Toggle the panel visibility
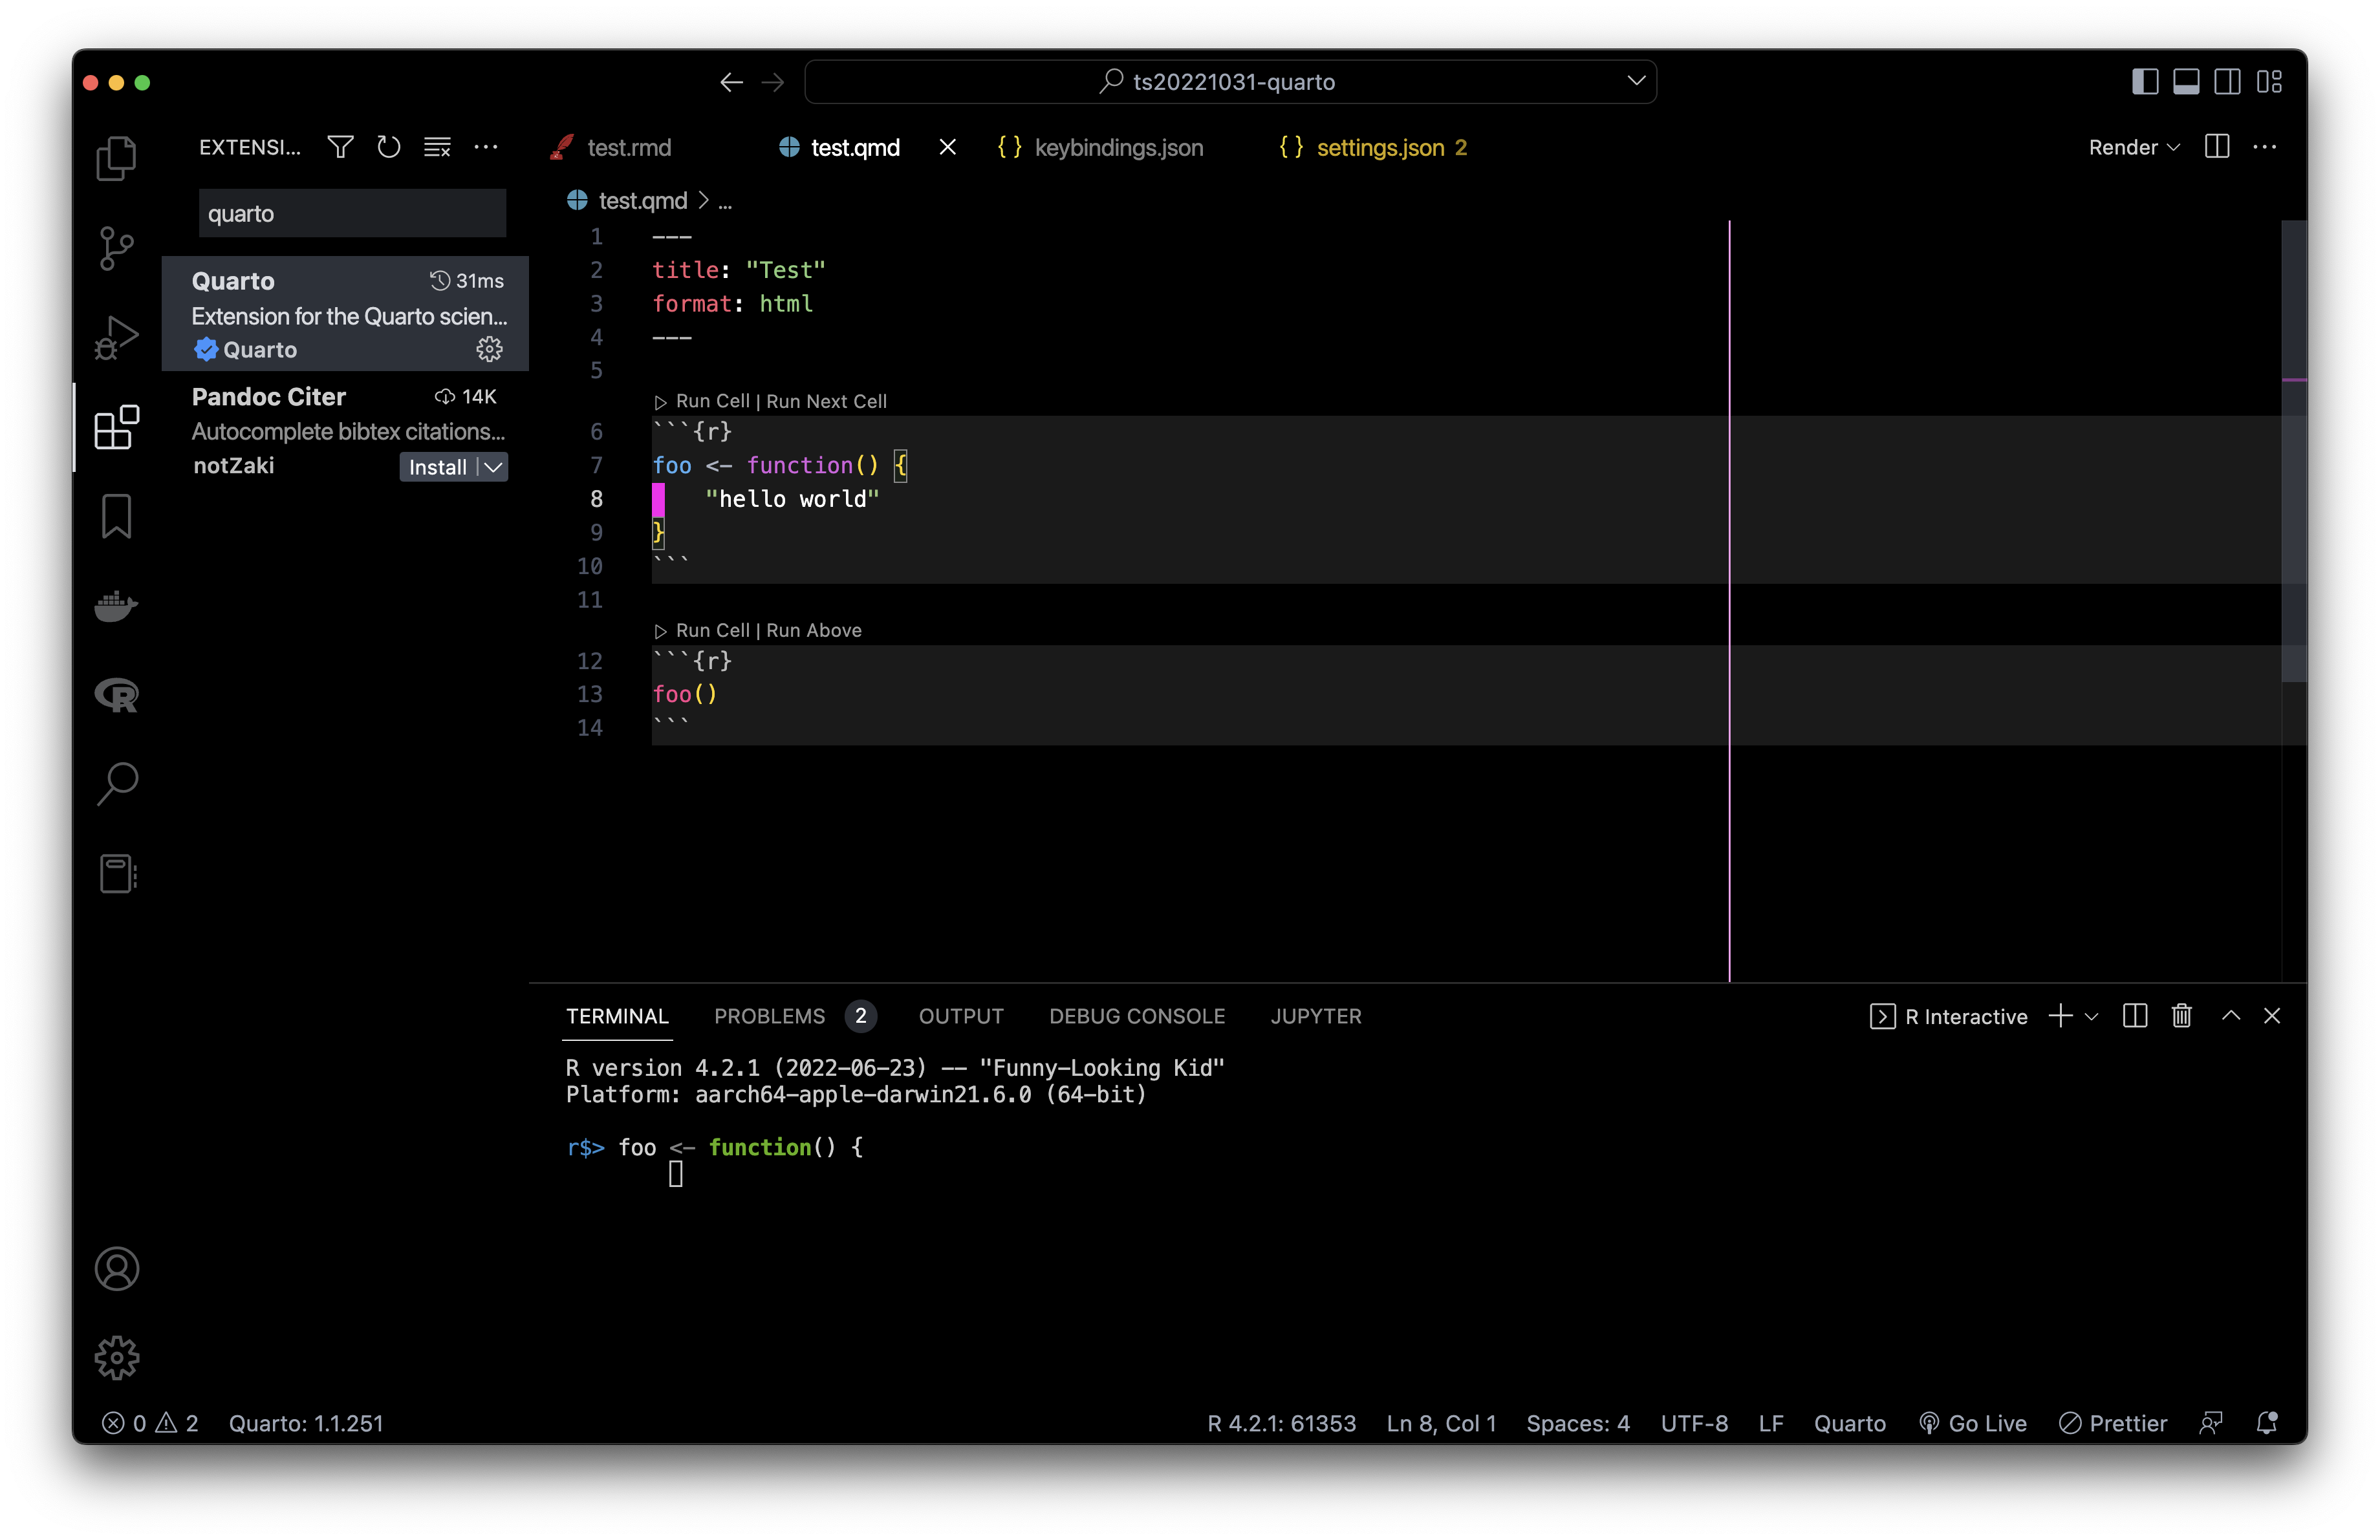The height and width of the screenshot is (1540, 2380). coord(2186,81)
